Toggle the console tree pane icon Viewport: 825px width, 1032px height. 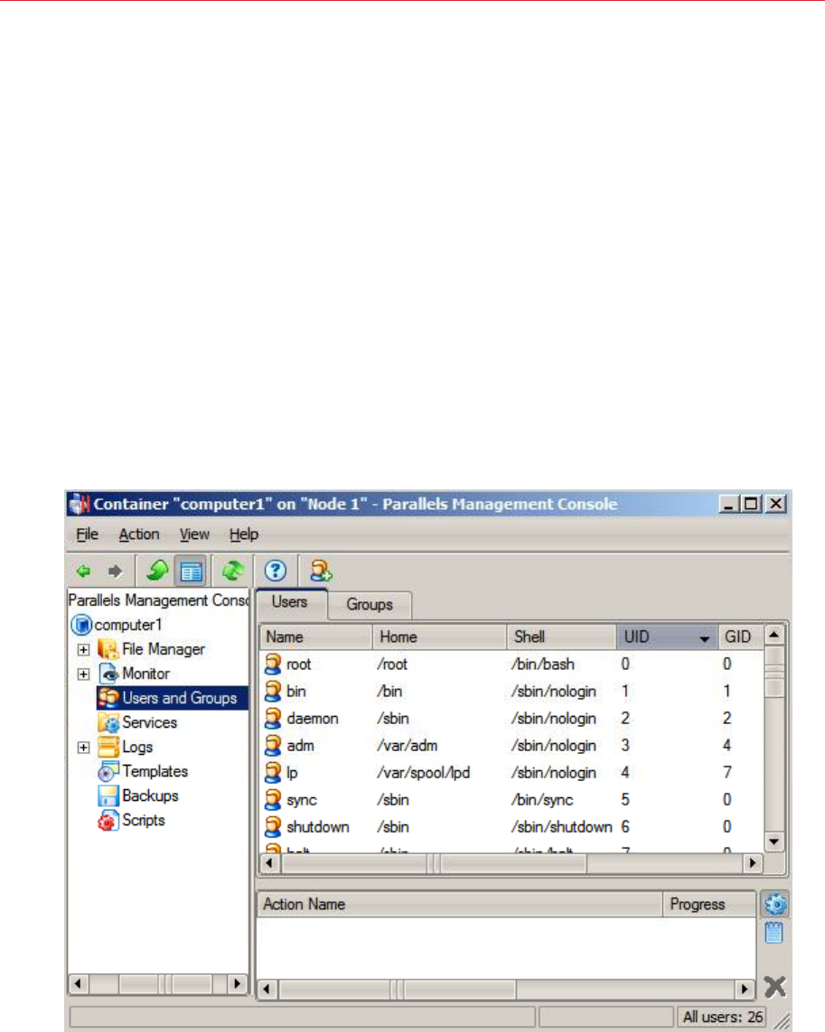point(192,571)
